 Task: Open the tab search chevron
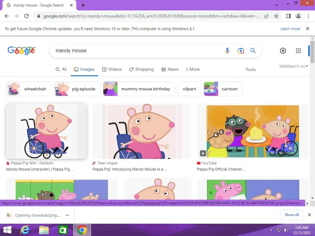277,5
